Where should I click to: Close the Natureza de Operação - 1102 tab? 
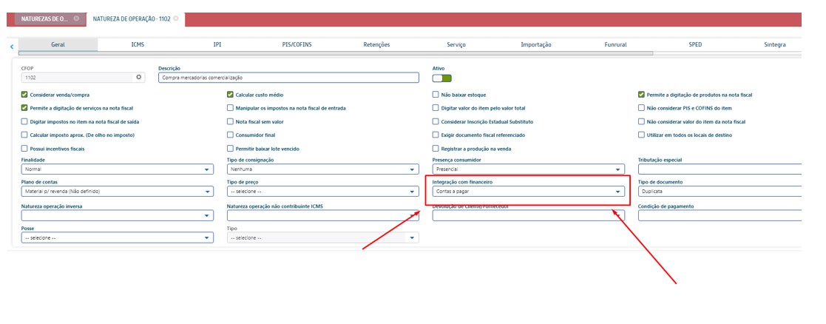[176, 18]
